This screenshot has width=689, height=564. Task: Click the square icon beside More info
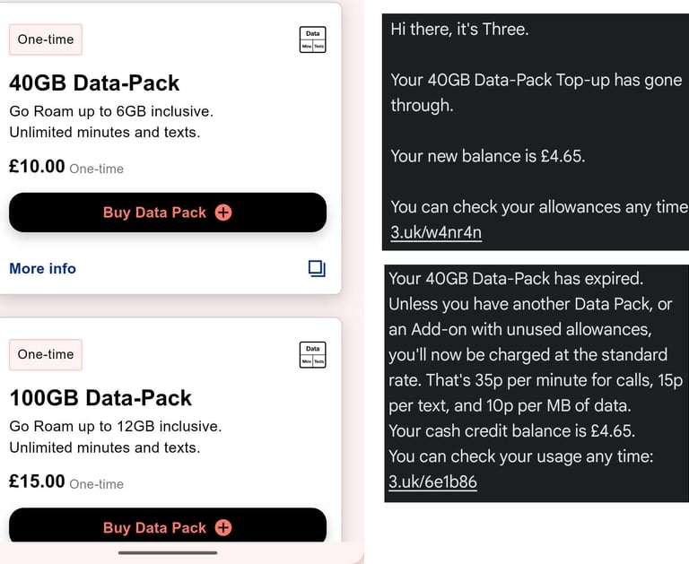click(316, 268)
